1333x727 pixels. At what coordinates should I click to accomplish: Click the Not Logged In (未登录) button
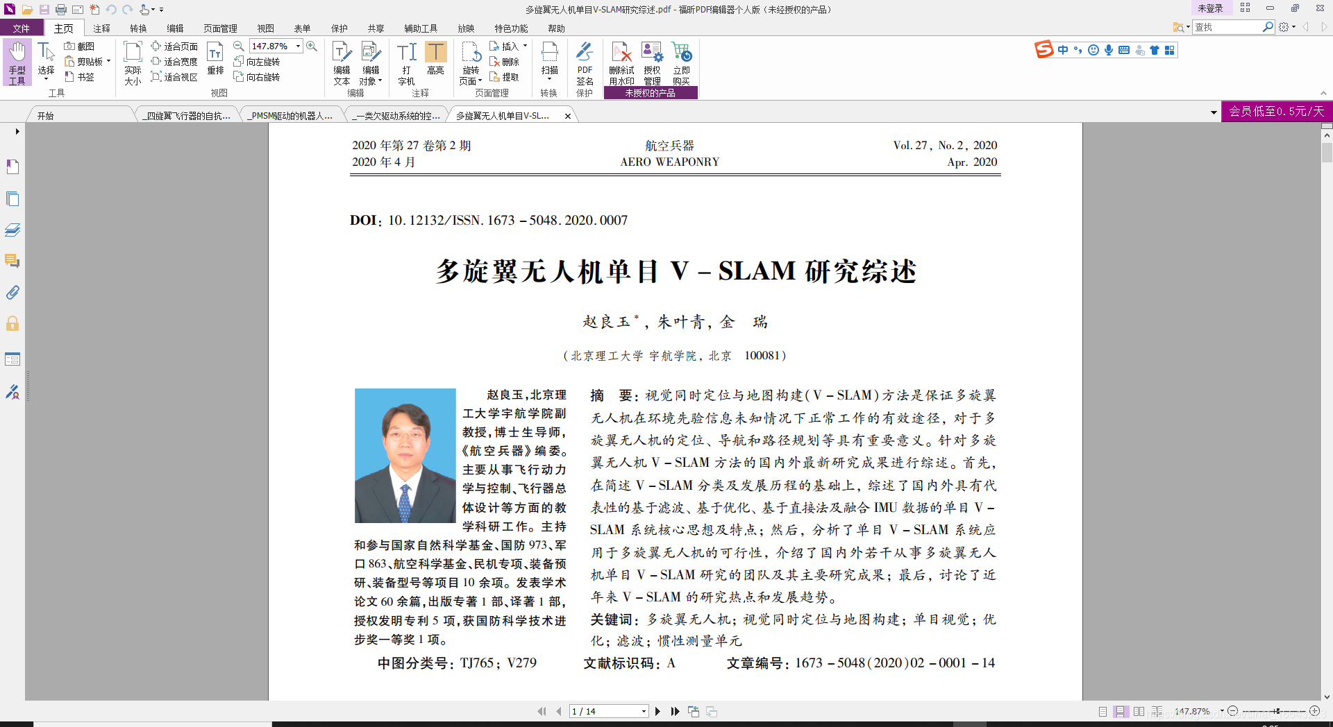point(1210,8)
